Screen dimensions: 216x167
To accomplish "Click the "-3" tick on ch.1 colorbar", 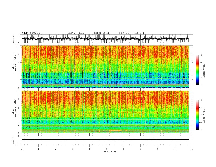I will [x=201, y=55].
